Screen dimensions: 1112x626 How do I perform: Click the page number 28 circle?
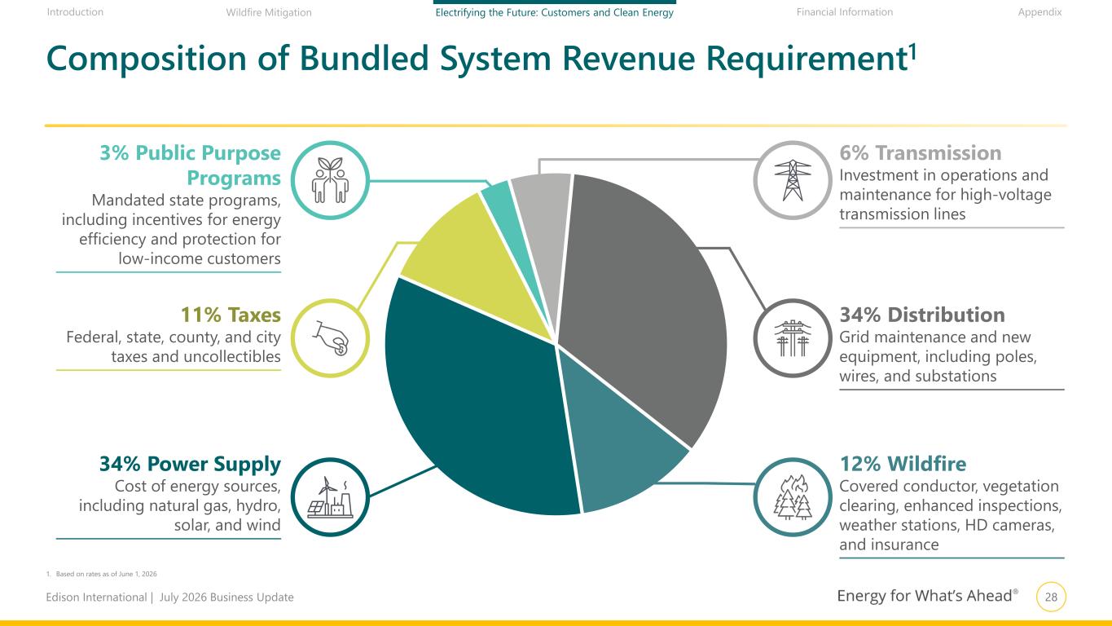pyautogui.click(x=1052, y=597)
